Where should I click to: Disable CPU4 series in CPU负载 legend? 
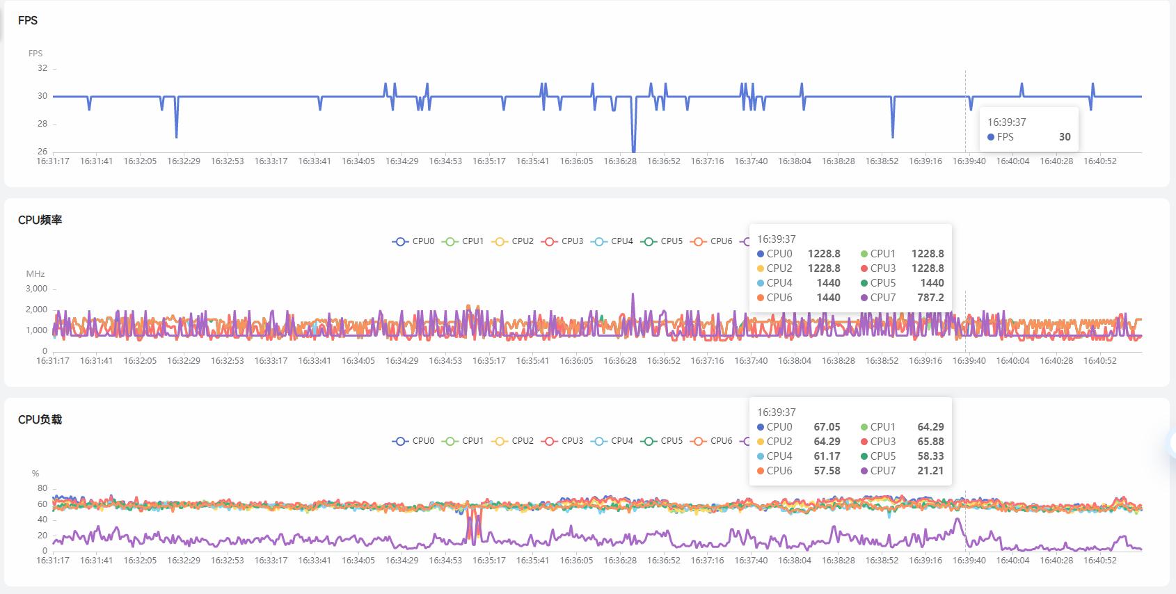[612, 441]
